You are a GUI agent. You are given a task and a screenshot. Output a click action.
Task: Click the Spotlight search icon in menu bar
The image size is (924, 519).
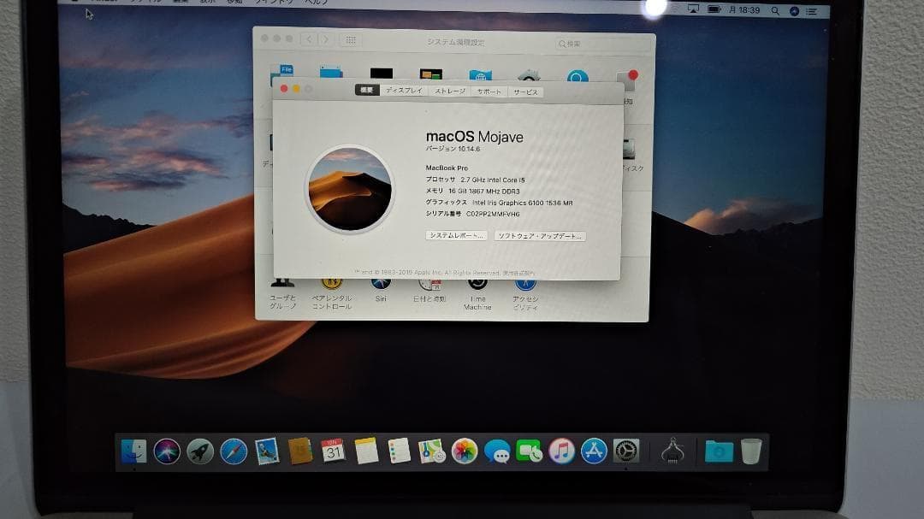pyautogui.click(x=774, y=11)
